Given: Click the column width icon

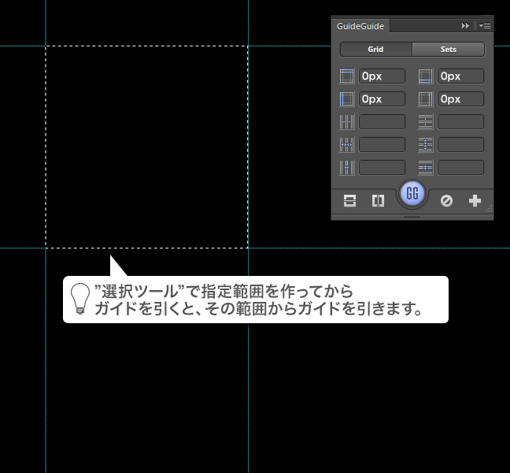Looking at the screenshot, I should point(347,145).
